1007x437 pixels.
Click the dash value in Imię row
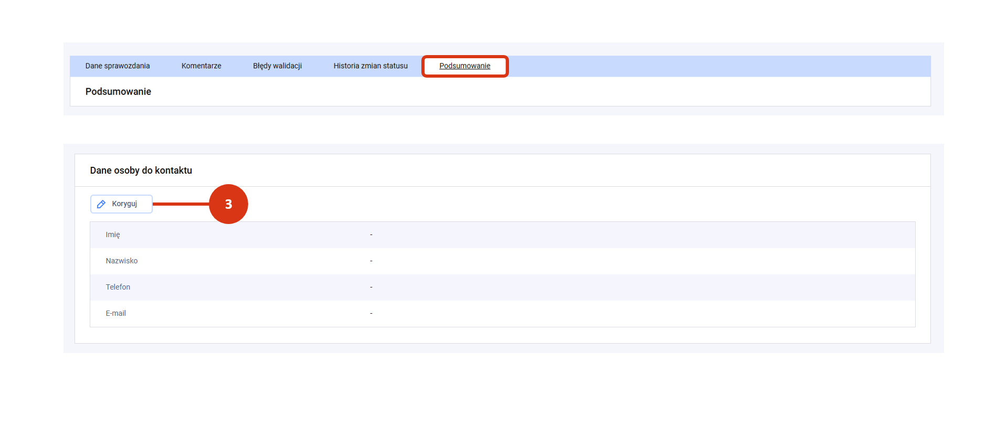371,235
